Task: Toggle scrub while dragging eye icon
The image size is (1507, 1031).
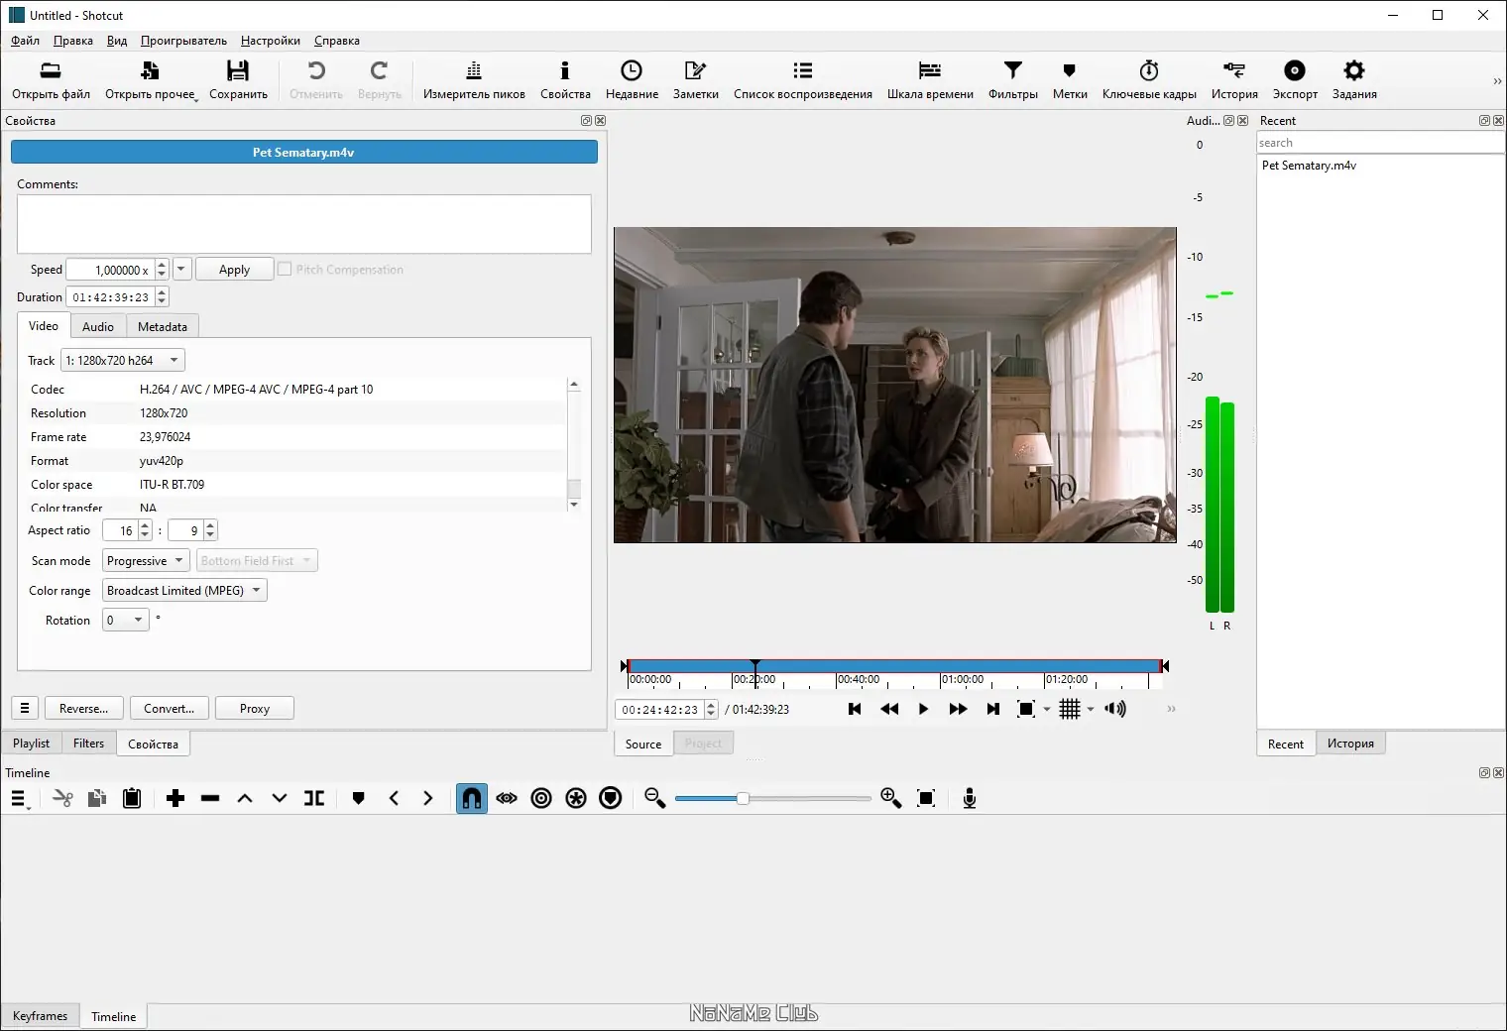Action: [507, 798]
